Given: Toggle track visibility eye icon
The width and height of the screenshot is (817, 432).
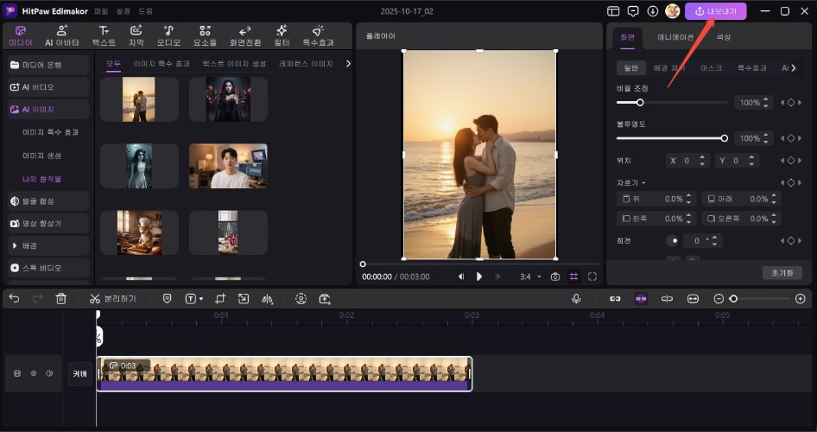Looking at the screenshot, I should 34,373.
